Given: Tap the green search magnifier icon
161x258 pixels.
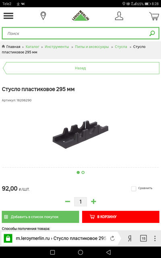Looking at the screenshot, I should tap(152, 33).
